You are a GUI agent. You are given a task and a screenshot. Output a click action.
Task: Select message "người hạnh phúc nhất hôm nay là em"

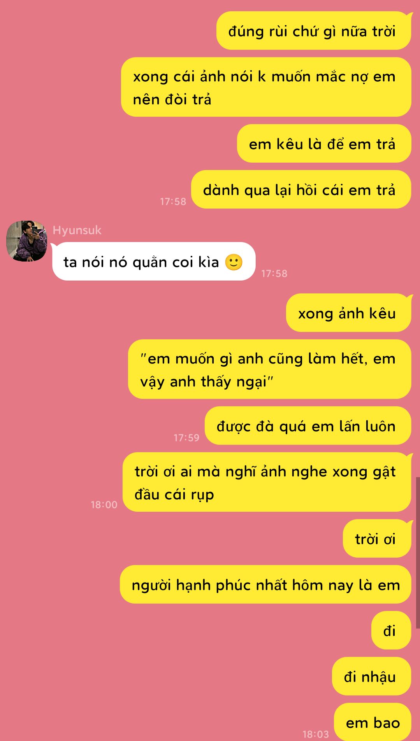point(265,585)
